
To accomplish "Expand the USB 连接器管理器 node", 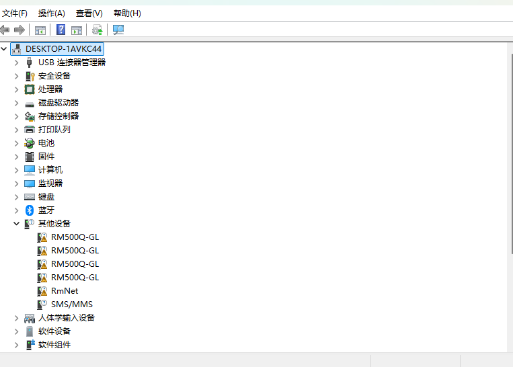I will click(x=17, y=63).
